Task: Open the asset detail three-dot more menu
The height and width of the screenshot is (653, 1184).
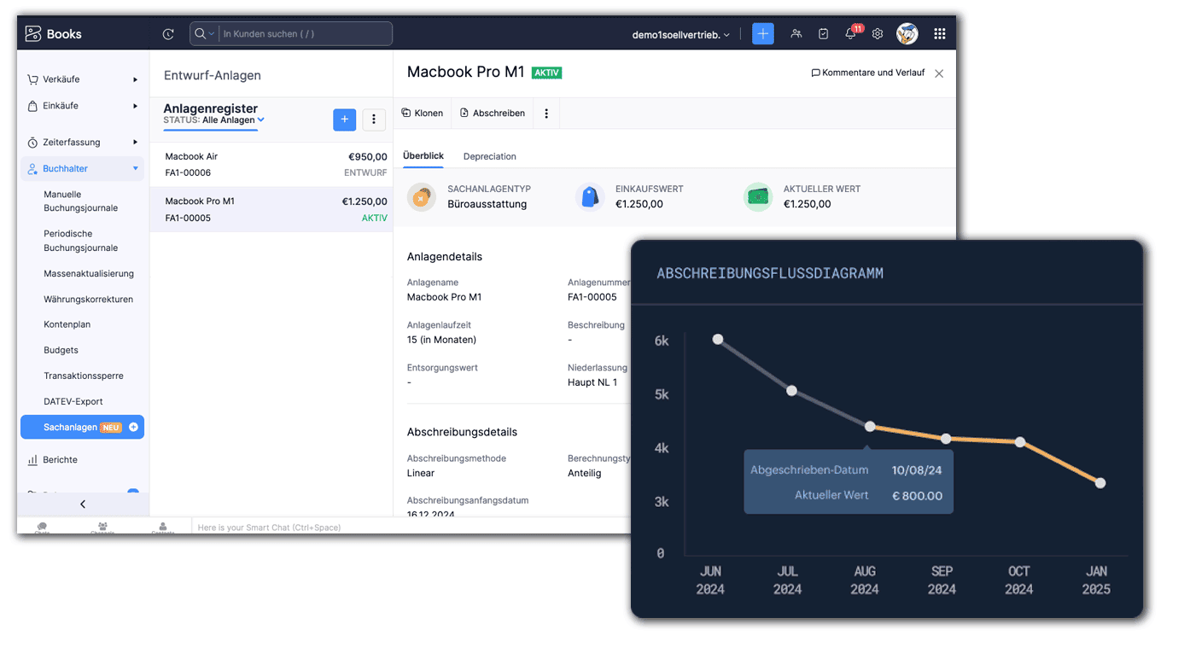Action: pos(546,114)
